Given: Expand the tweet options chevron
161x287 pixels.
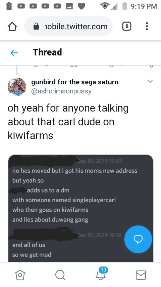Looking at the screenshot, I should [150, 81].
